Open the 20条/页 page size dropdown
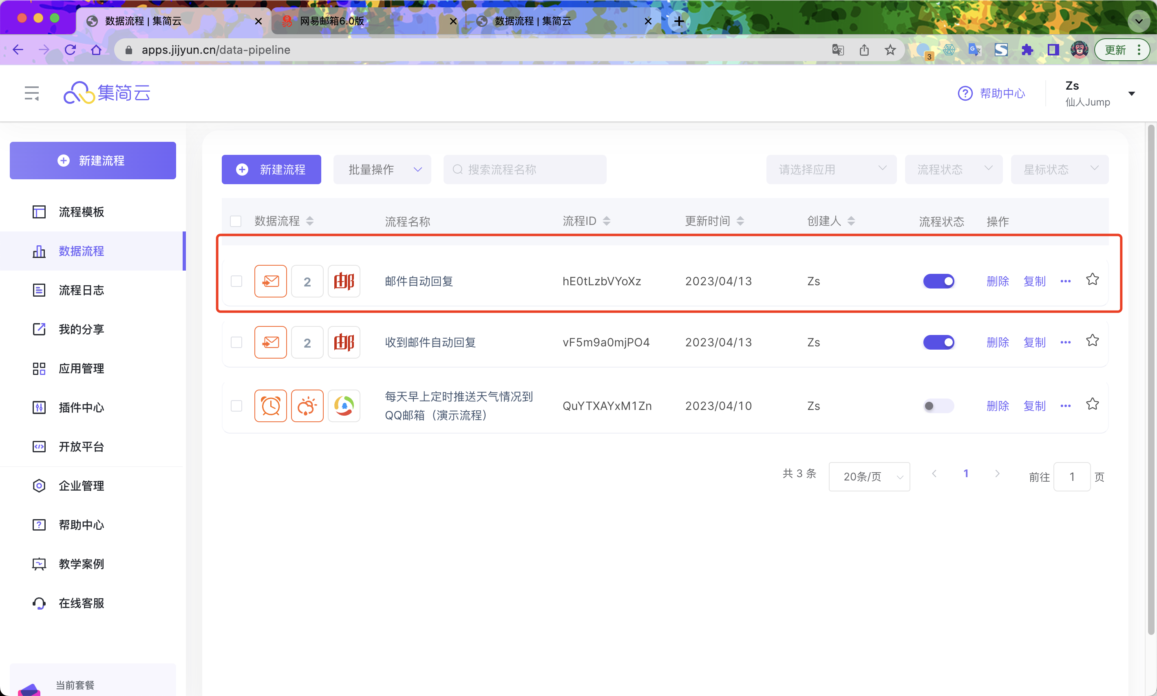Screen dimensions: 1157x696 tap(869, 476)
